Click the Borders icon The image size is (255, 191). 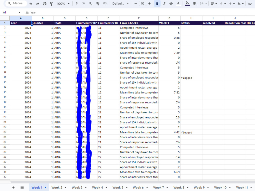click(194, 4)
